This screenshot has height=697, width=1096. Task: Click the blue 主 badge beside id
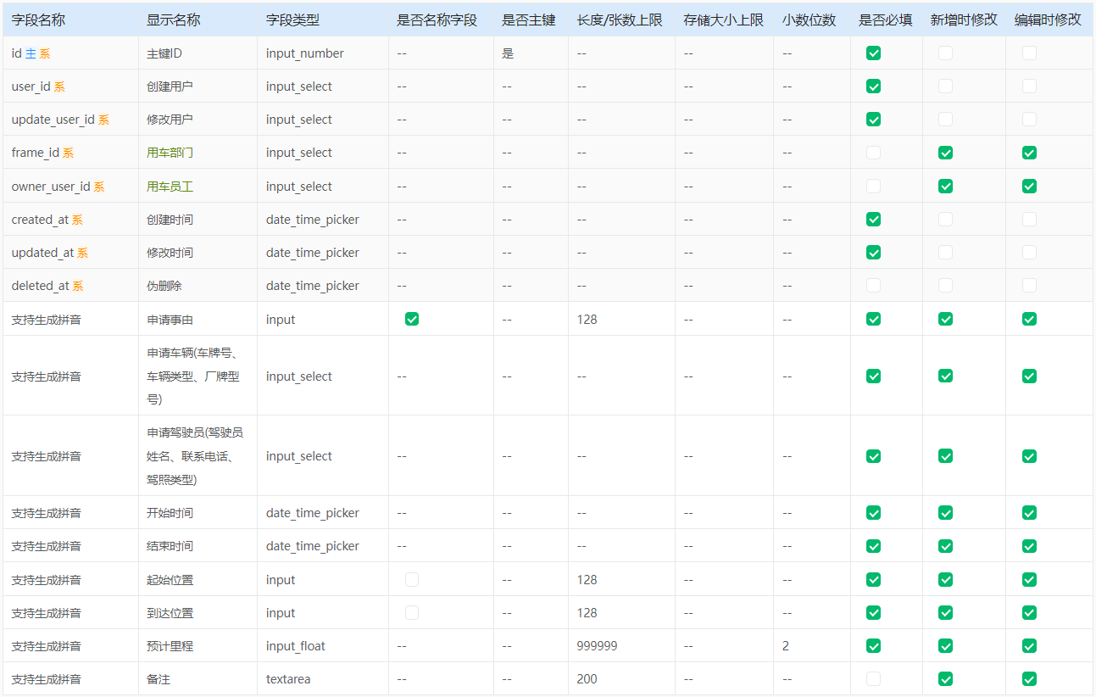pyautogui.click(x=31, y=53)
